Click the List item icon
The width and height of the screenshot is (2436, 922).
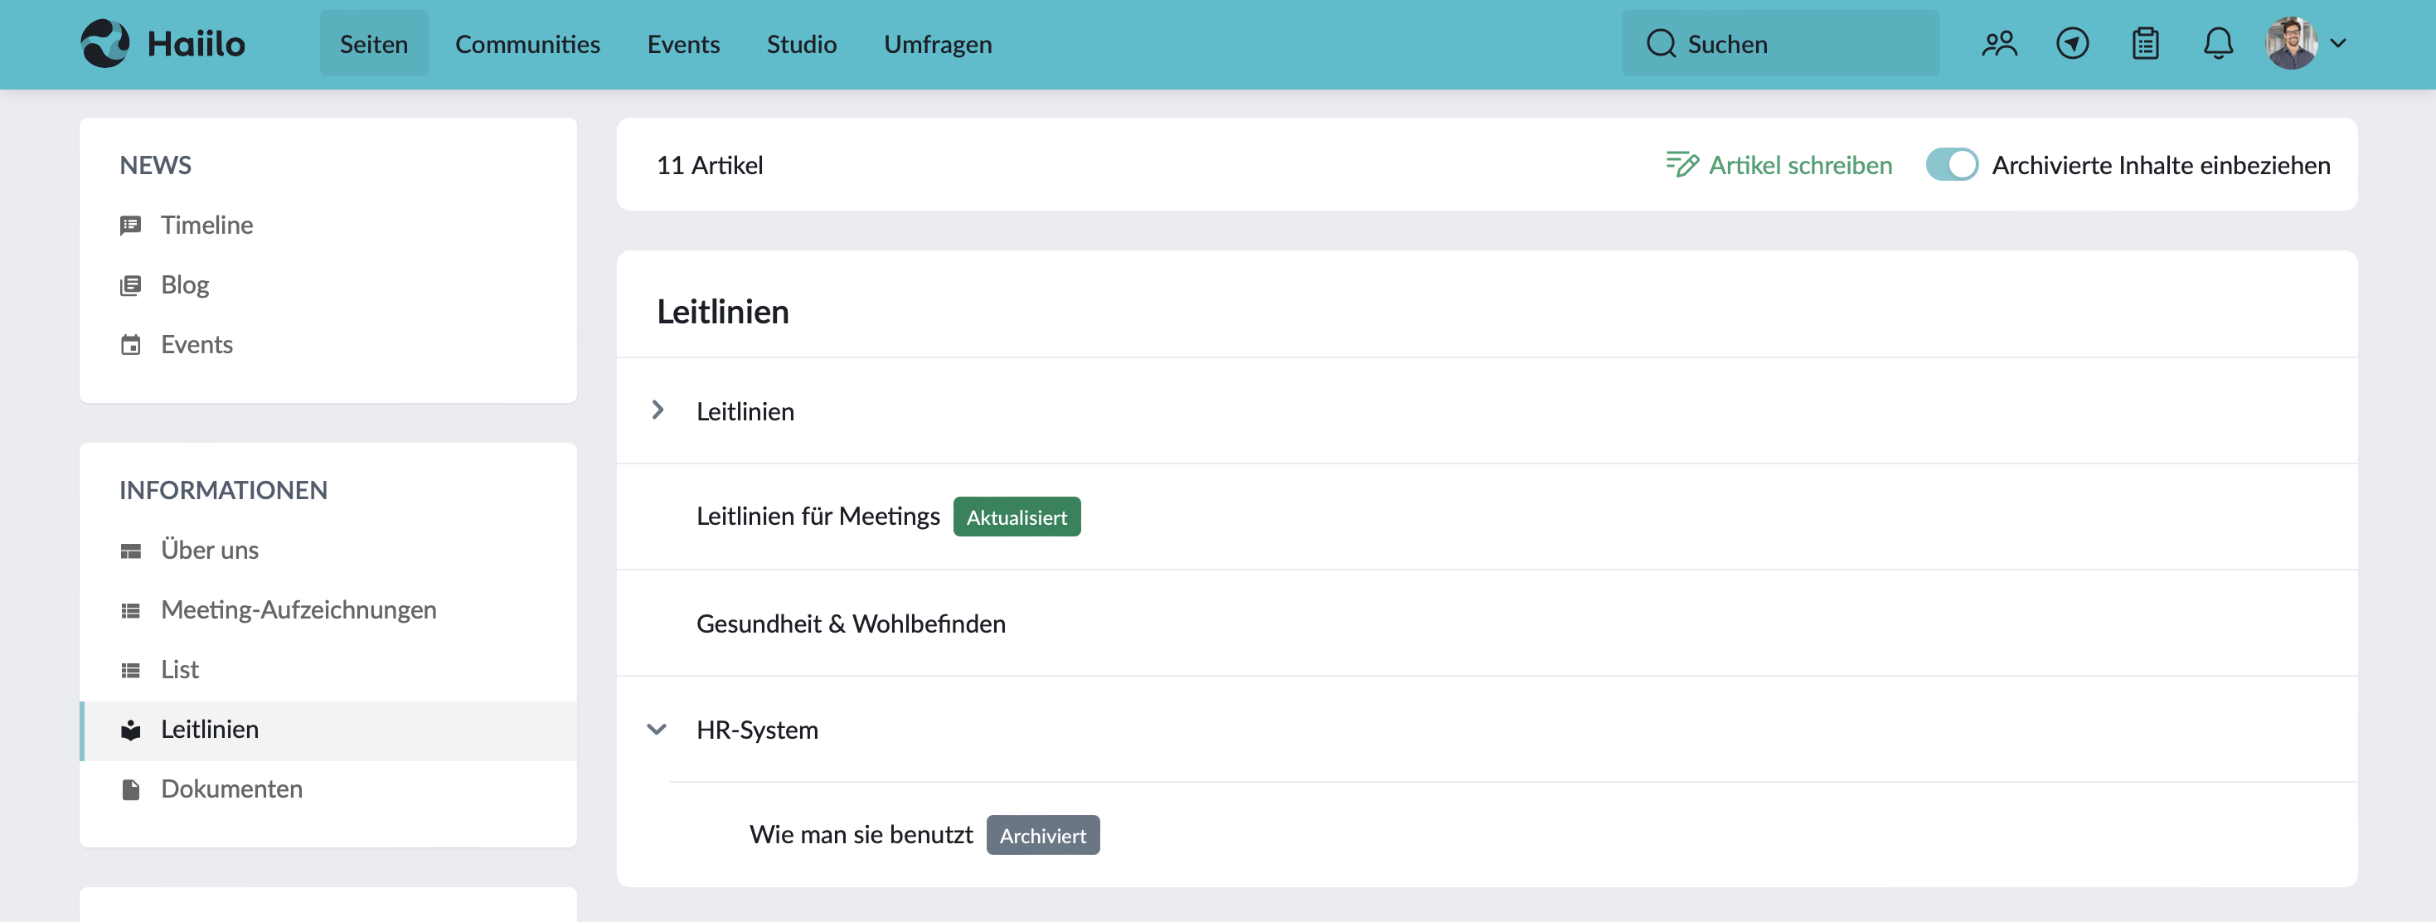pyautogui.click(x=130, y=669)
